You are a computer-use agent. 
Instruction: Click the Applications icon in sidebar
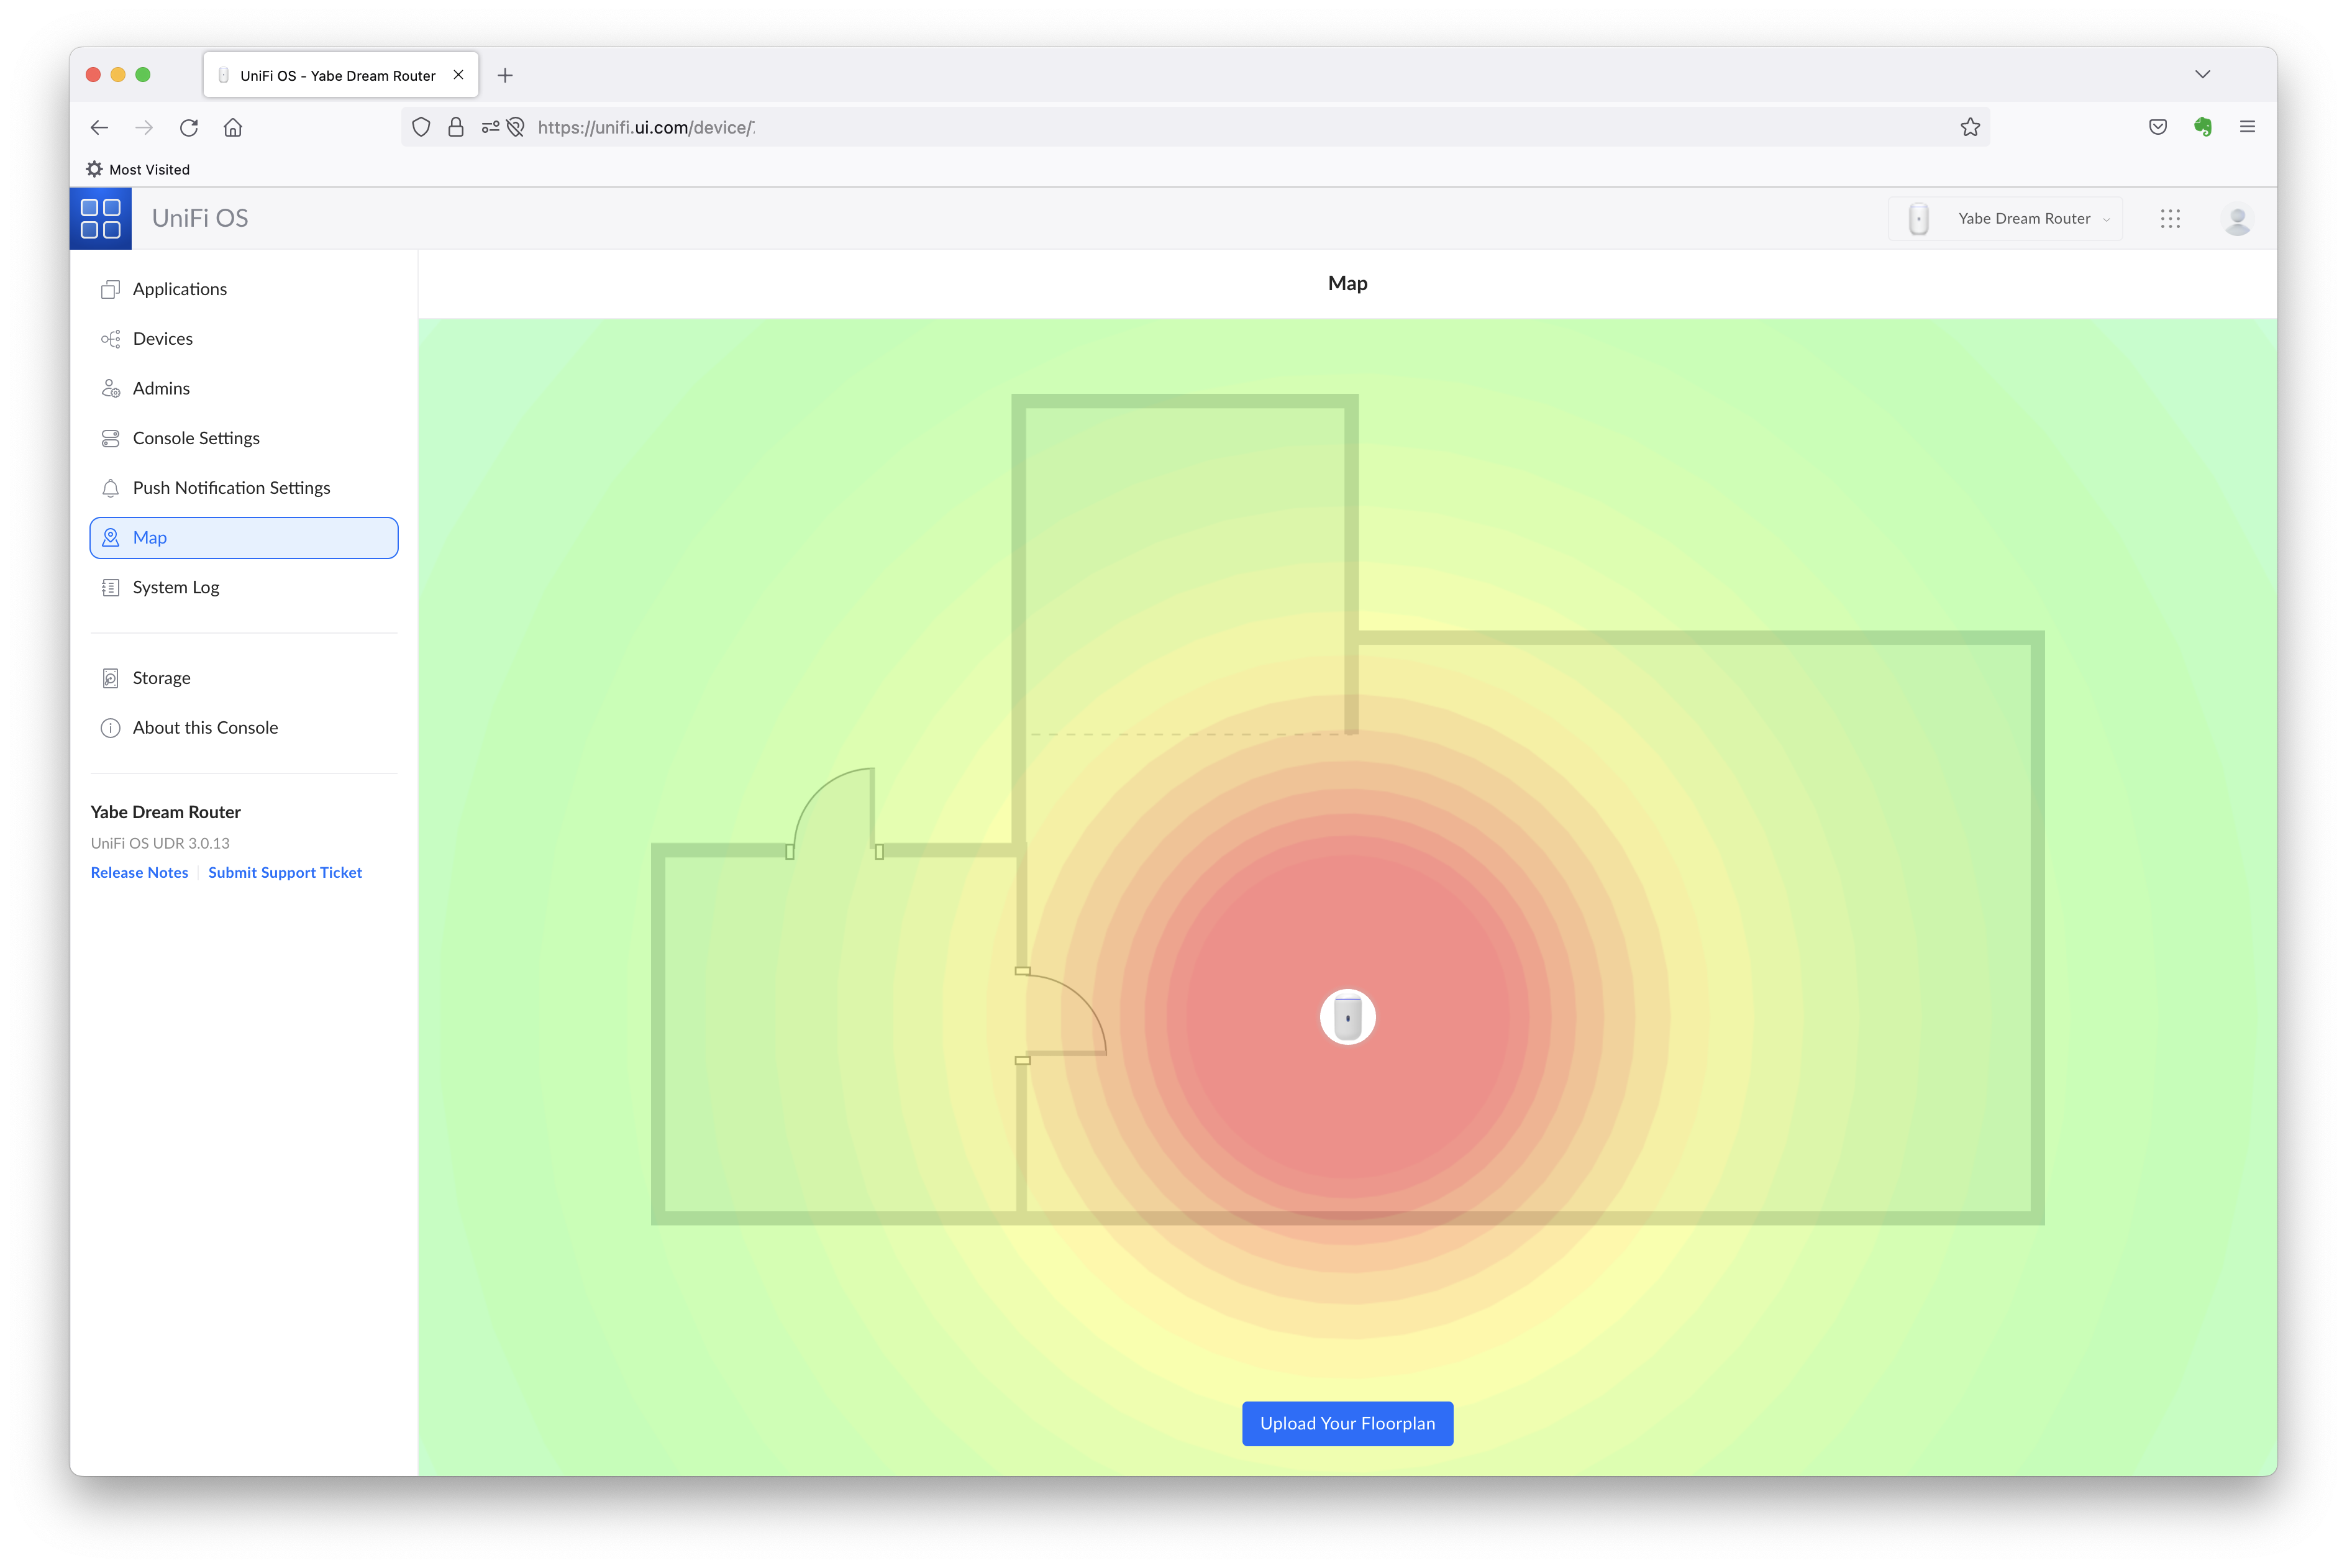110,289
